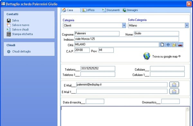Image resolution: width=193 pixels, height=126 pixels.
Task: Send mail via the E-Mail envelope button
Action: [174, 85]
